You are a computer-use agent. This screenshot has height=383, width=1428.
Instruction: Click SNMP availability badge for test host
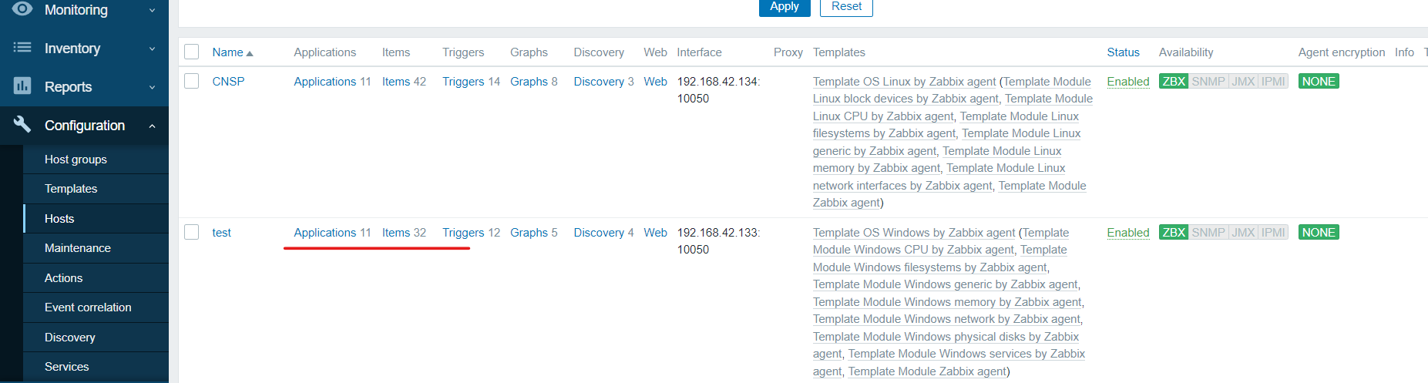1208,233
